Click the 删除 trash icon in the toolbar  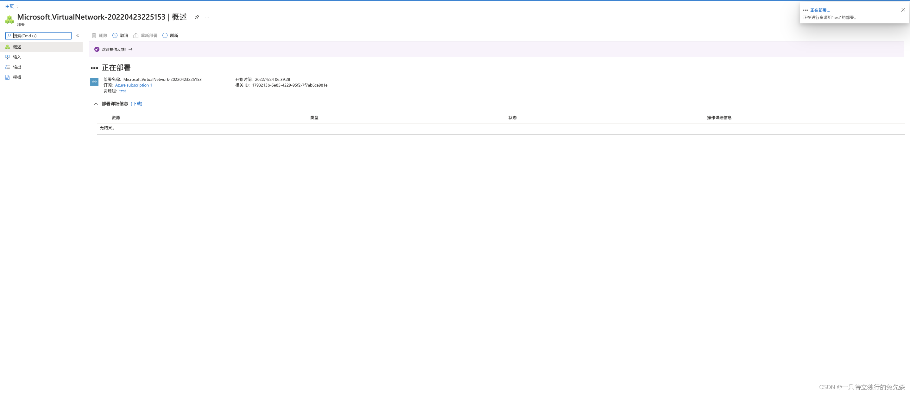click(x=94, y=36)
